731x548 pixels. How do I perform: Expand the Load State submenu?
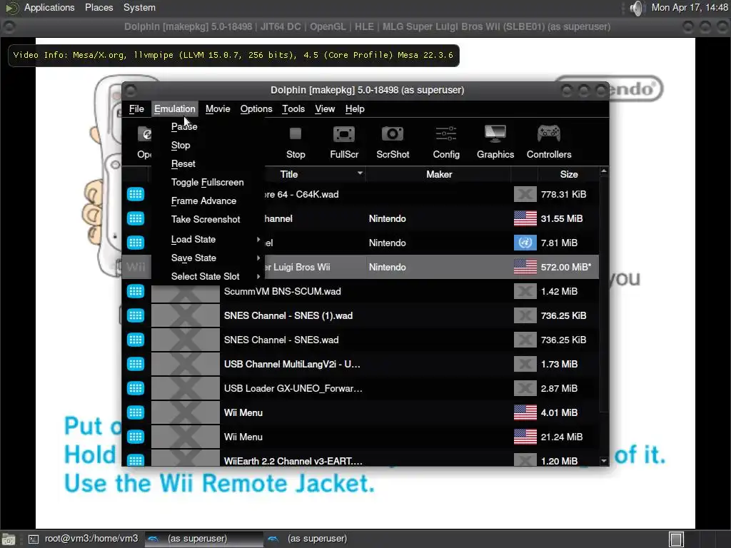coord(215,240)
